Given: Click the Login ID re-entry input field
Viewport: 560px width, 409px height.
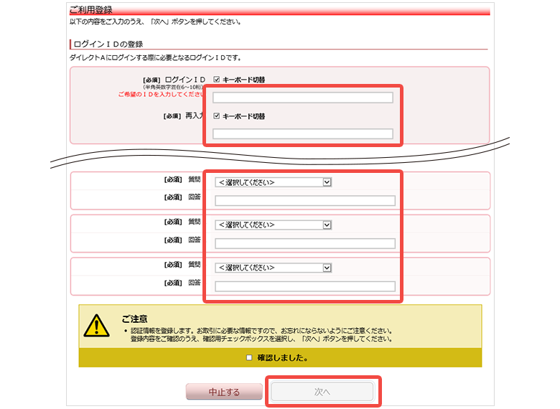Looking at the screenshot, I should tap(303, 134).
